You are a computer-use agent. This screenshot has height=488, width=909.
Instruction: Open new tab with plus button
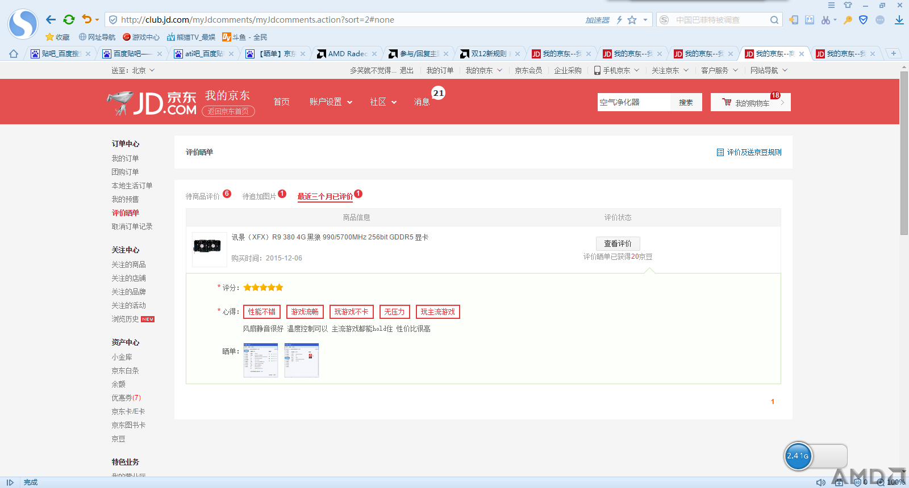[x=894, y=53]
